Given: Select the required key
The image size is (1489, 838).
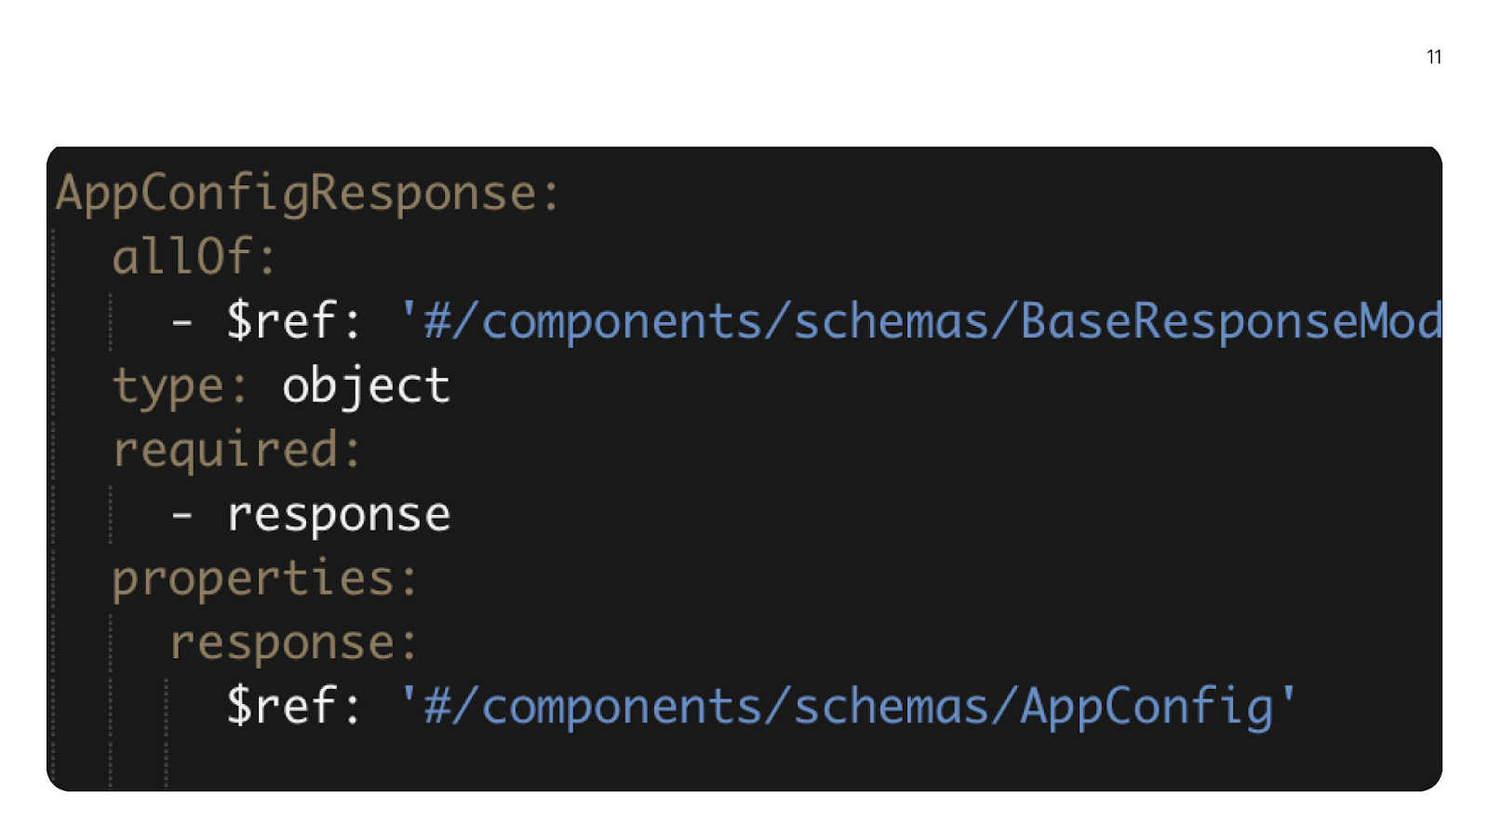Looking at the screenshot, I should tap(224, 450).
